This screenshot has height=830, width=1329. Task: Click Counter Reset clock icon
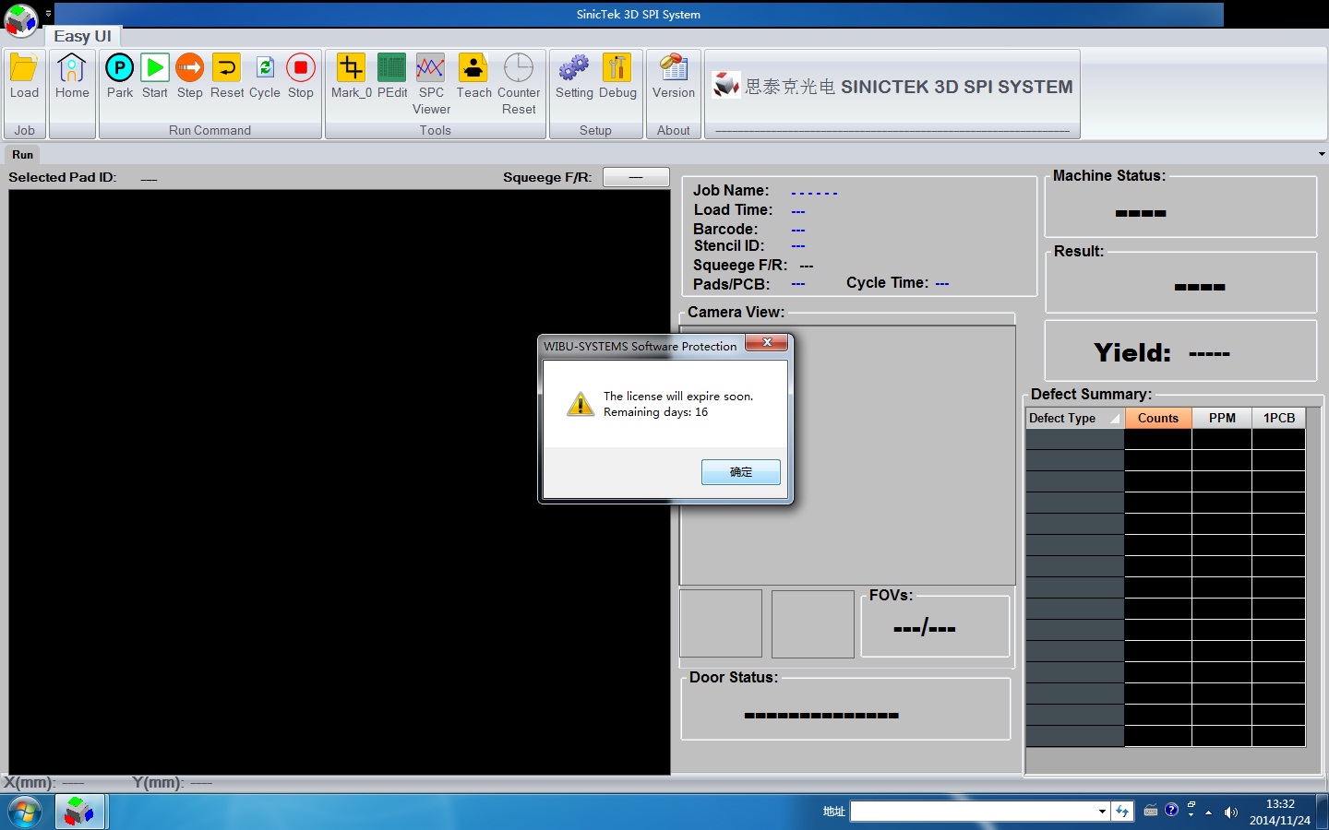[519, 69]
